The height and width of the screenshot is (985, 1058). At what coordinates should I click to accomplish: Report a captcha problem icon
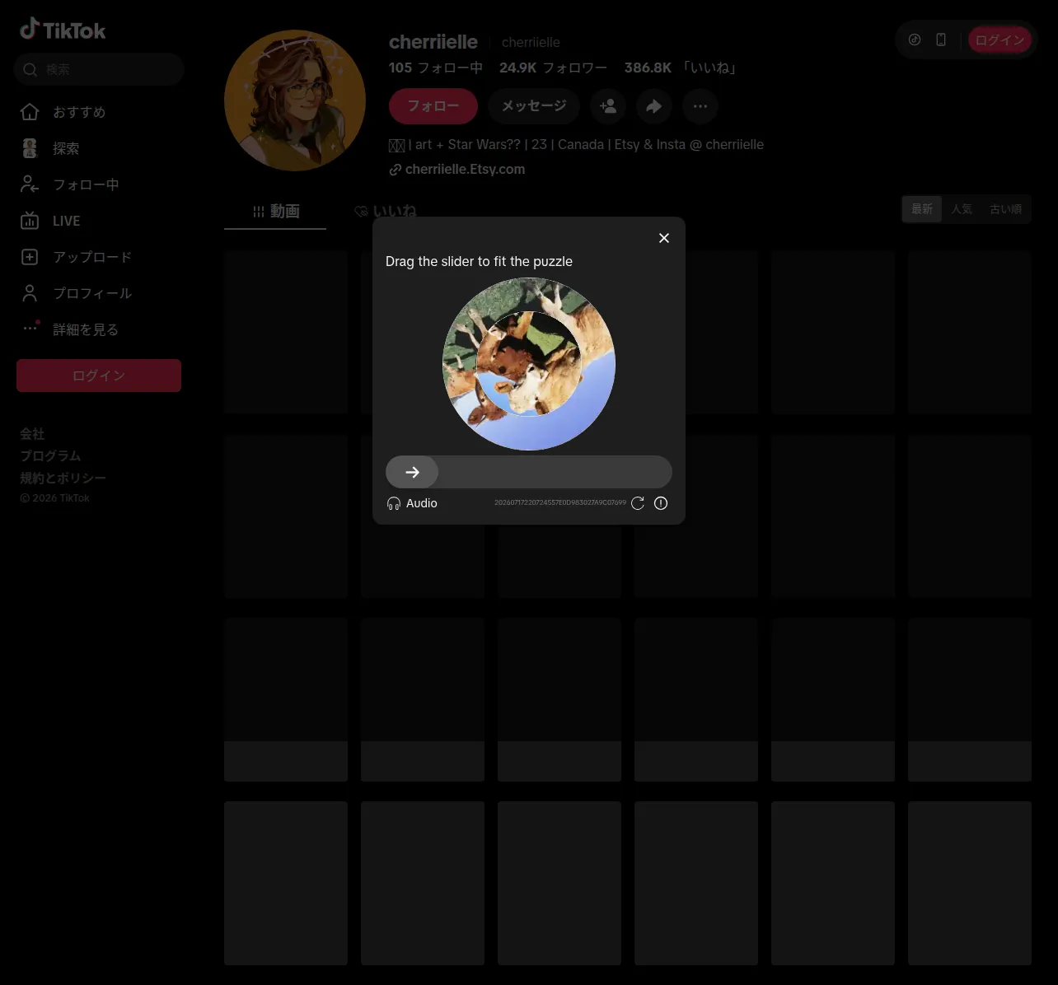[661, 503]
